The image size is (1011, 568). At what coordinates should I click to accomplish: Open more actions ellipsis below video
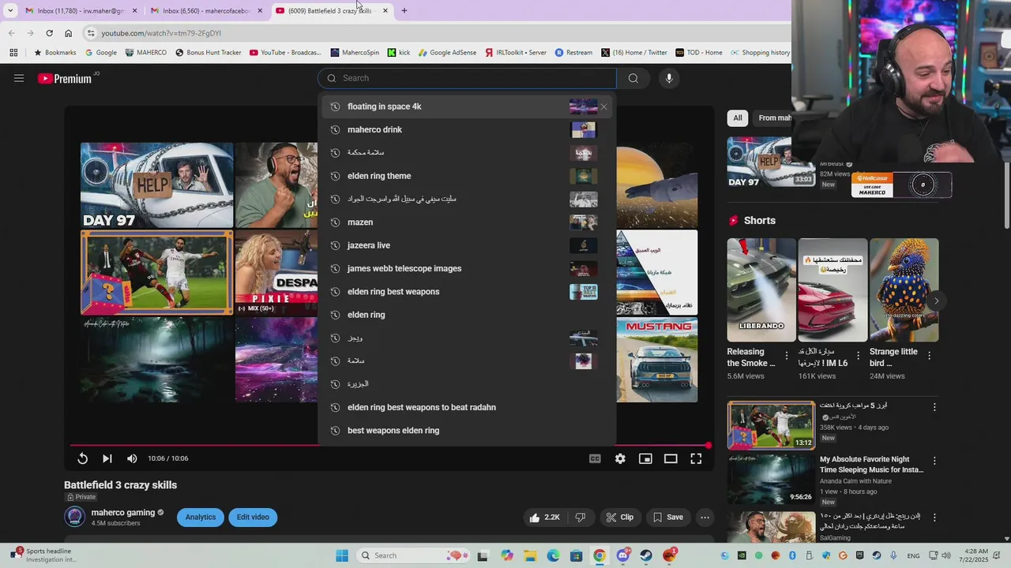pyautogui.click(x=705, y=518)
